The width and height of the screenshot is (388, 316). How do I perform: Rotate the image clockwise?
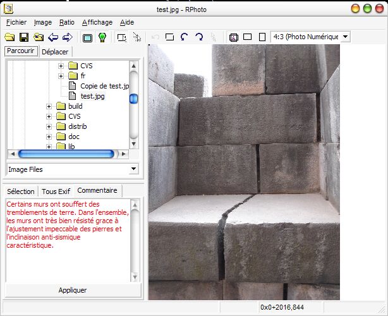(199, 37)
